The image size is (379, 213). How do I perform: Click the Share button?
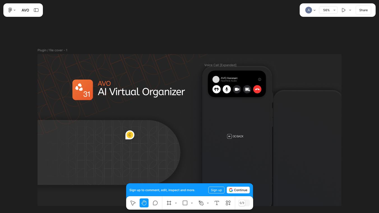pos(363,10)
